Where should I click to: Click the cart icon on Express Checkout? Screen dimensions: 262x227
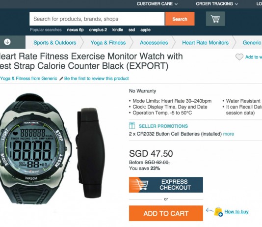pos(142,185)
